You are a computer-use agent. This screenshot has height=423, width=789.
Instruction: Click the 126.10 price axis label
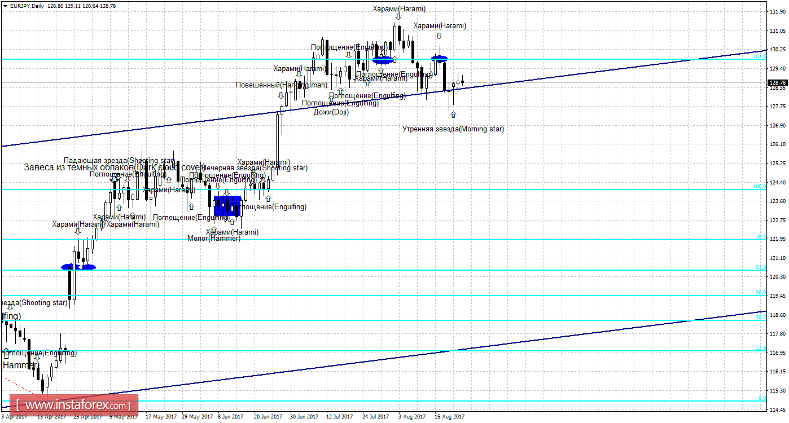pyautogui.click(x=778, y=144)
